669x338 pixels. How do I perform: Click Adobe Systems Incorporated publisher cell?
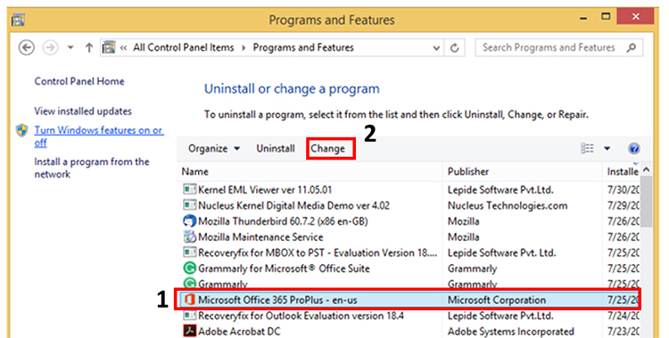click(x=511, y=332)
